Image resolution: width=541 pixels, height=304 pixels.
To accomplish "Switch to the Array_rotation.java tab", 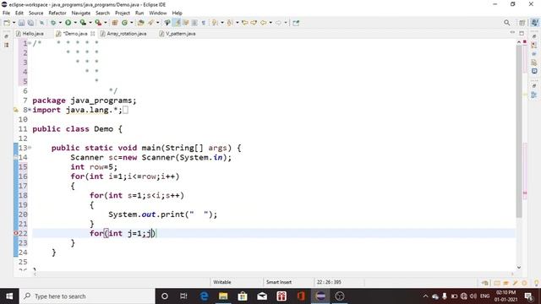I will (x=123, y=34).
